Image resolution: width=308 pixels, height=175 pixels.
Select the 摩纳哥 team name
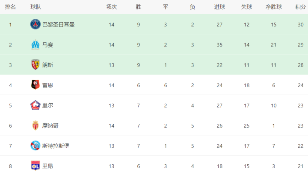click(x=50, y=125)
